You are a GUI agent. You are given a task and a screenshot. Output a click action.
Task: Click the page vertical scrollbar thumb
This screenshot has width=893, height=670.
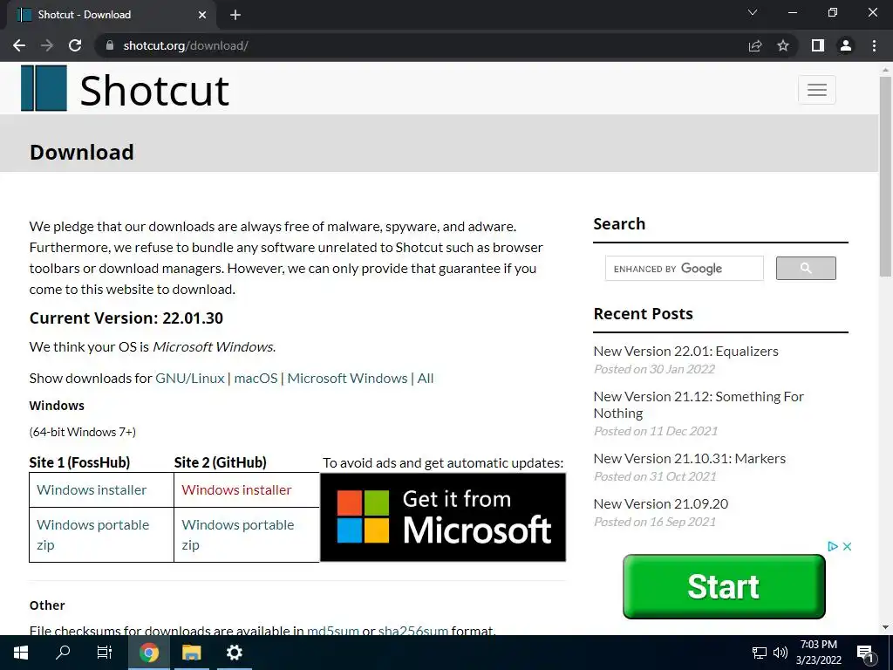coord(885,176)
